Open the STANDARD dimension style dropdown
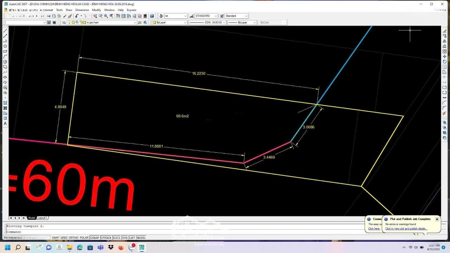Viewport: 450px width, 253px height. click(x=215, y=16)
